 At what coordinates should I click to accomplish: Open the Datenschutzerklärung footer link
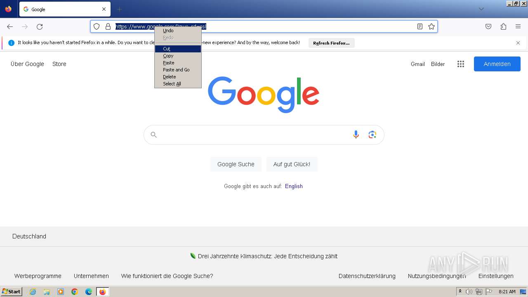pos(367,276)
